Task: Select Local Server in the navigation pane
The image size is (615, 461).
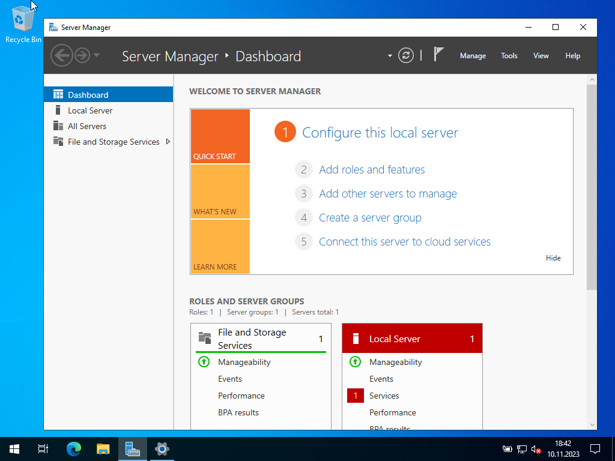Action: point(108,110)
